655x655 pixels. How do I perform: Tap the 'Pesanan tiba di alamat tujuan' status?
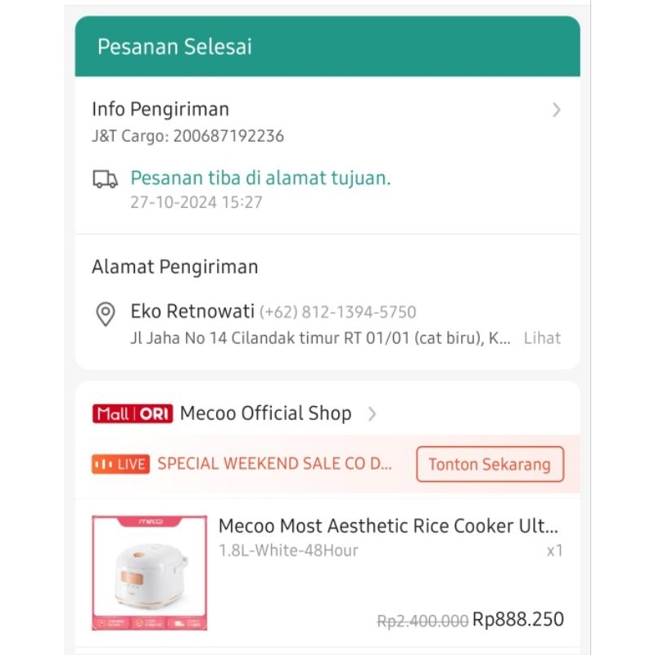click(x=260, y=178)
